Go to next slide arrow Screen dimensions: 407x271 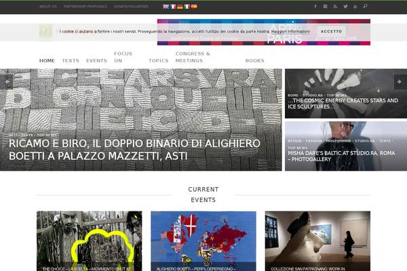[x=400, y=82]
